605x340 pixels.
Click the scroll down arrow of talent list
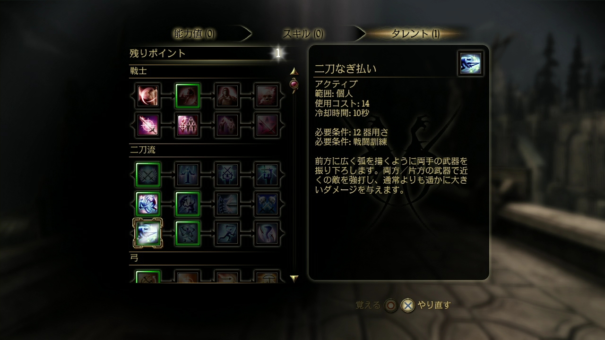(294, 279)
